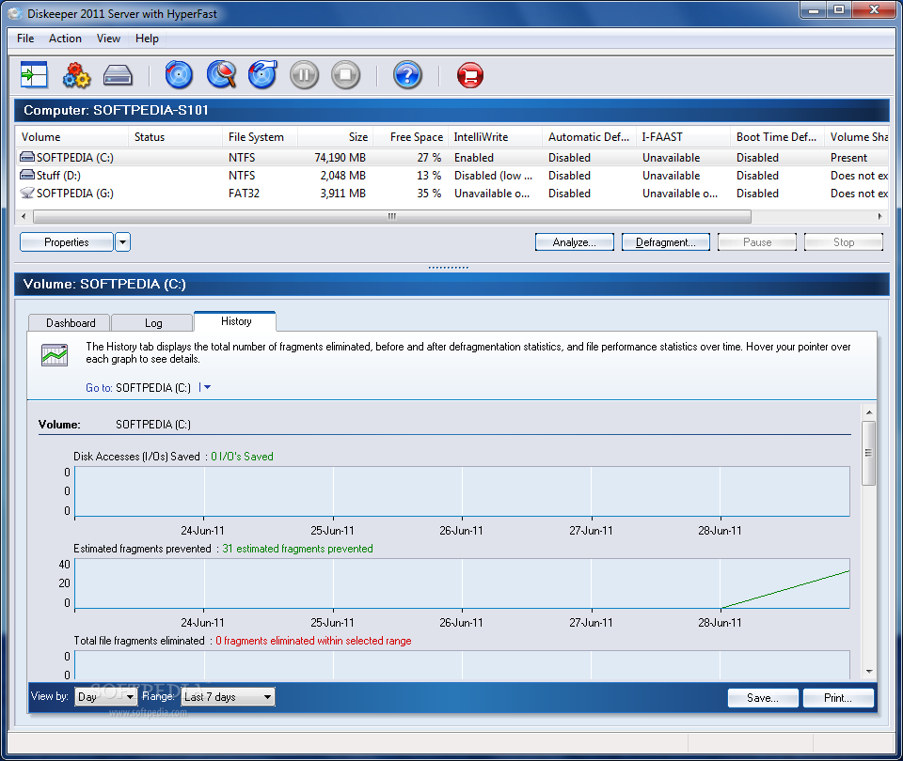Click the SOFTPEDIA (C:) drive icon
This screenshot has width=903, height=761.
27,157
